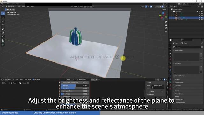Toggle exclude checkbox for Collection in outliner

pos(198,11)
